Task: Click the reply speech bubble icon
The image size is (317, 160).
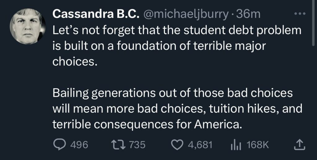Action: pos(60,144)
